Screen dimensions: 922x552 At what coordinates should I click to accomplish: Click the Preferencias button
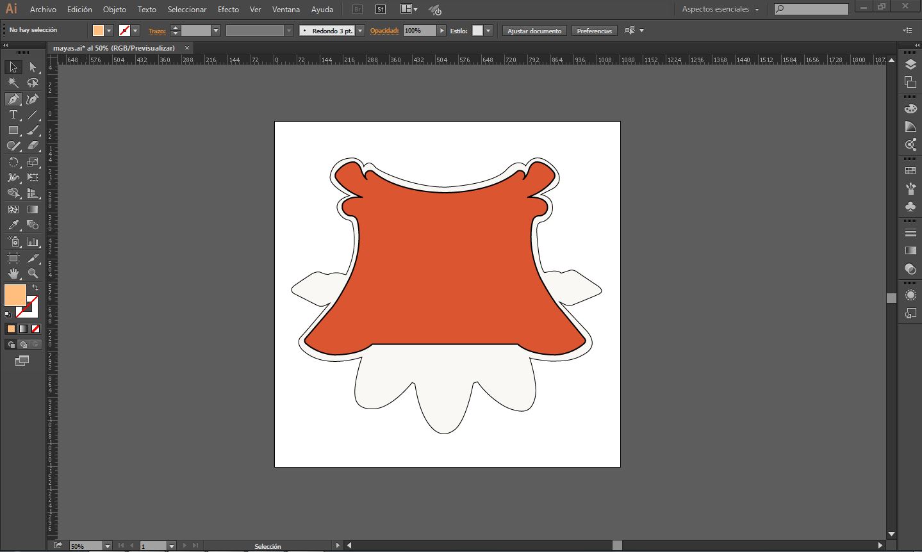[594, 31]
